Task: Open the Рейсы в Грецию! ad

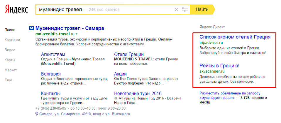Action: pos(219,65)
